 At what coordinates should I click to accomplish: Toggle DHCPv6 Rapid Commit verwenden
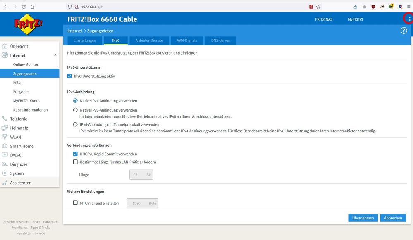tap(75, 154)
